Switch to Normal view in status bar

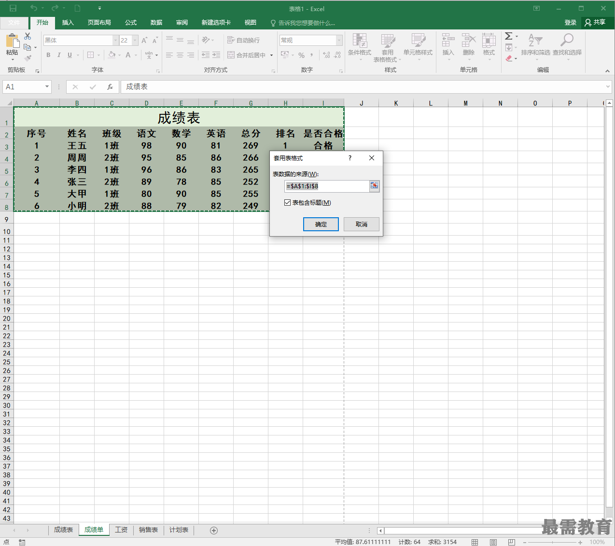click(x=475, y=542)
